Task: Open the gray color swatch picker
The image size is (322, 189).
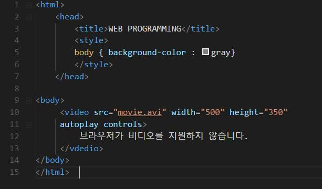Action: point(205,52)
